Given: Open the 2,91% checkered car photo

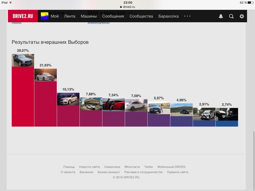Looking at the screenshot, I should click(x=204, y=114).
